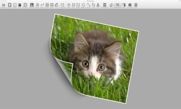
Task: Activate the Crop tool
Action: [93, 5]
